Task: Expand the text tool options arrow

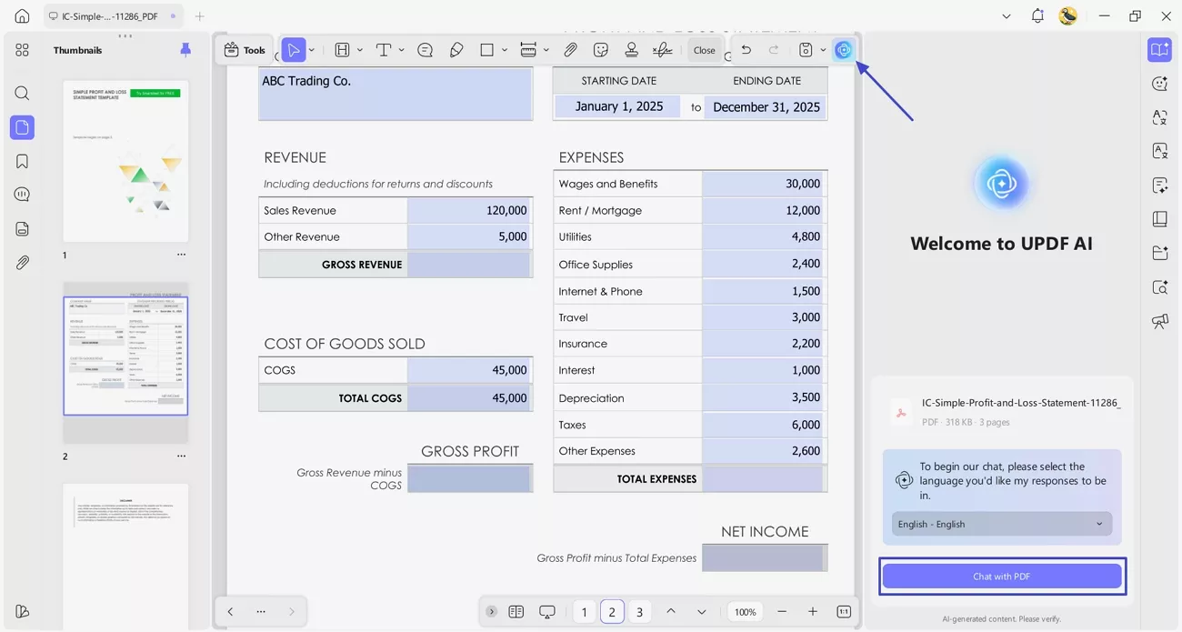Action: click(x=401, y=50)
